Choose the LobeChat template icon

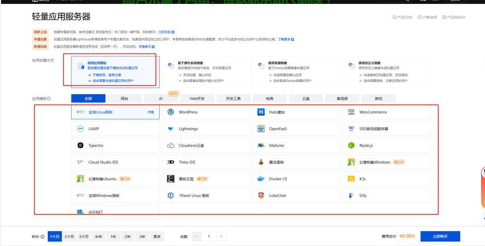[x=261, y=196]
